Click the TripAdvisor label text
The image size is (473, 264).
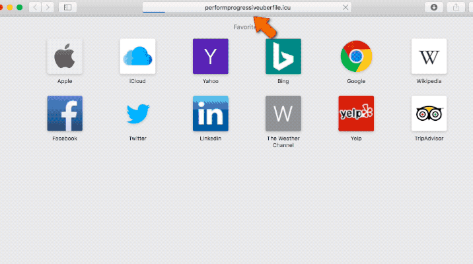pyautogui.click(x=429, y=139)
